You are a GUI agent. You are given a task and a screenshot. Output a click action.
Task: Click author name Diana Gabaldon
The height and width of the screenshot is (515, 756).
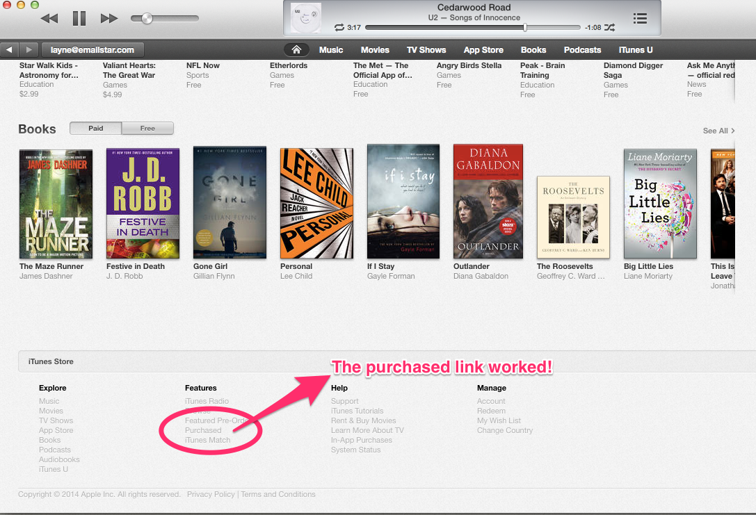point(481,276)
